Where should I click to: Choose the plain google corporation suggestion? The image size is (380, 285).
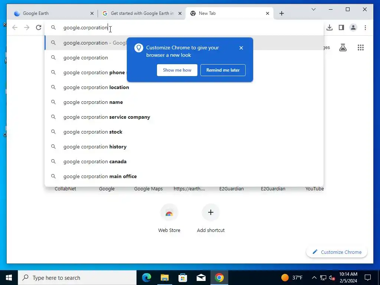tap(184, 58)
